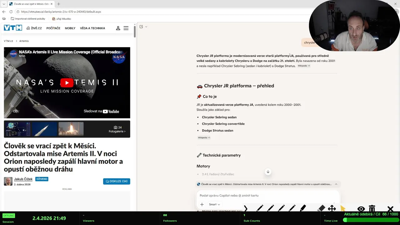This screenshot has width=400, height=225.
Task: Open the rocket-in-flight gallery thumbnail
Action: (x=44, y=129)
